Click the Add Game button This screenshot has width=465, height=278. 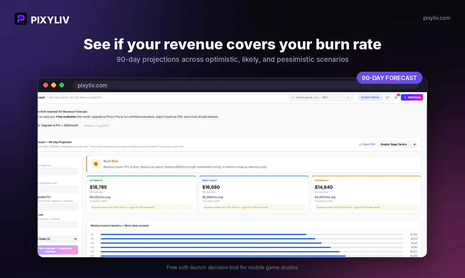(412, 97)
